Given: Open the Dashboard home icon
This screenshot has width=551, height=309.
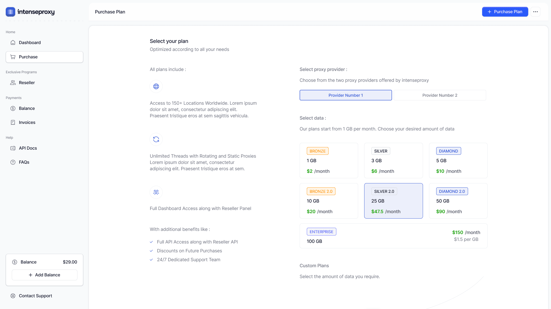Looking at the screenshot, I should [13, 43].
